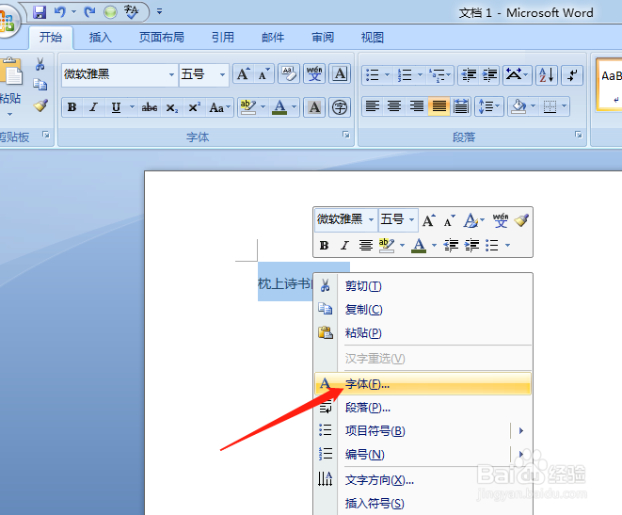Toggle Align Right in paragraph group
This screenshot has width=622, height=515.
(x=417, y=106)
